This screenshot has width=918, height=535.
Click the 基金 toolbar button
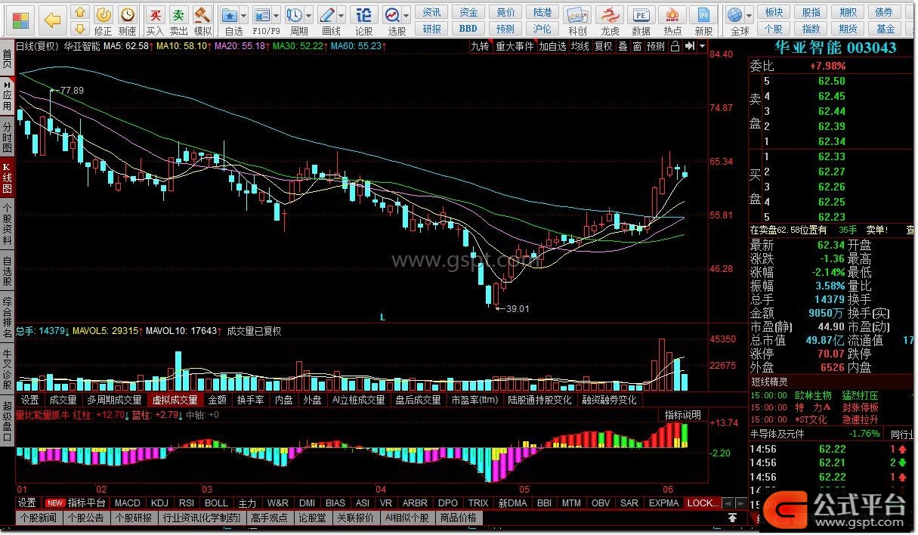pyautogui.click(x=886, y=29)
